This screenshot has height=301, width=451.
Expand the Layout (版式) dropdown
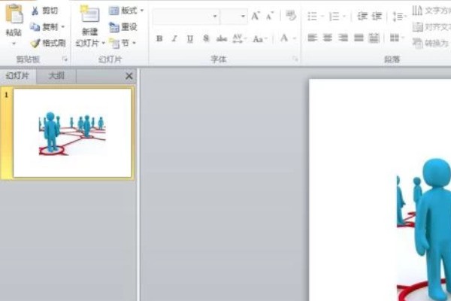[126, 11]
